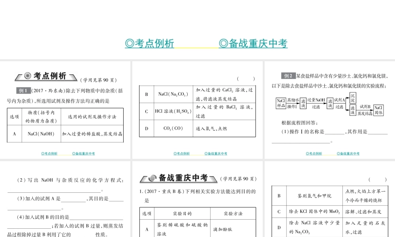This screenshot has width=395, height=237.
Task: Select table cell 'HCl溶液(H2SO4)'
Action: (x=173, y=111)
